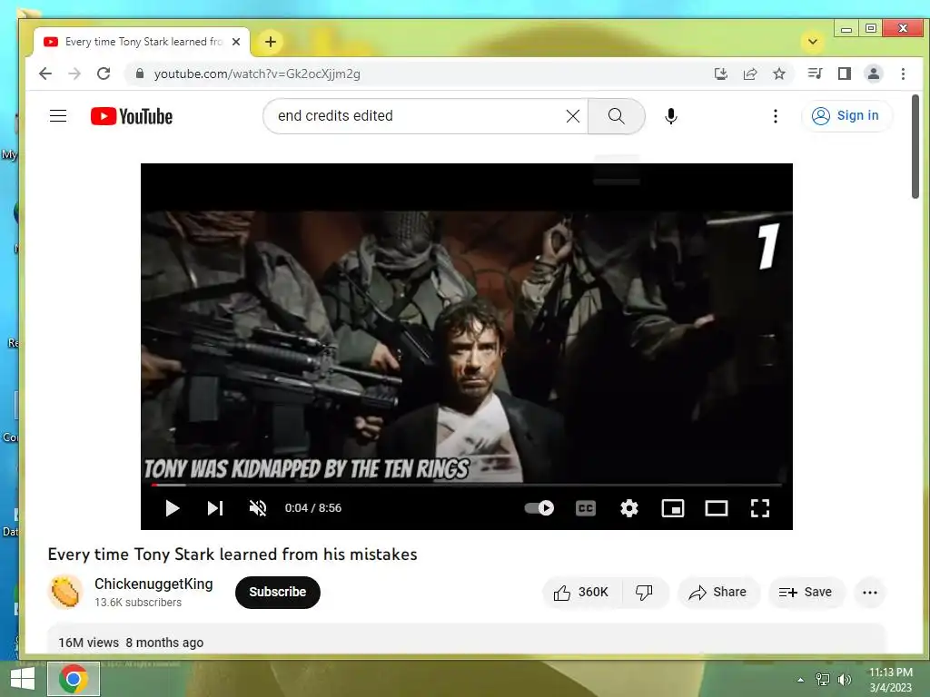Switch to theater mode

(x=717, y=508)
